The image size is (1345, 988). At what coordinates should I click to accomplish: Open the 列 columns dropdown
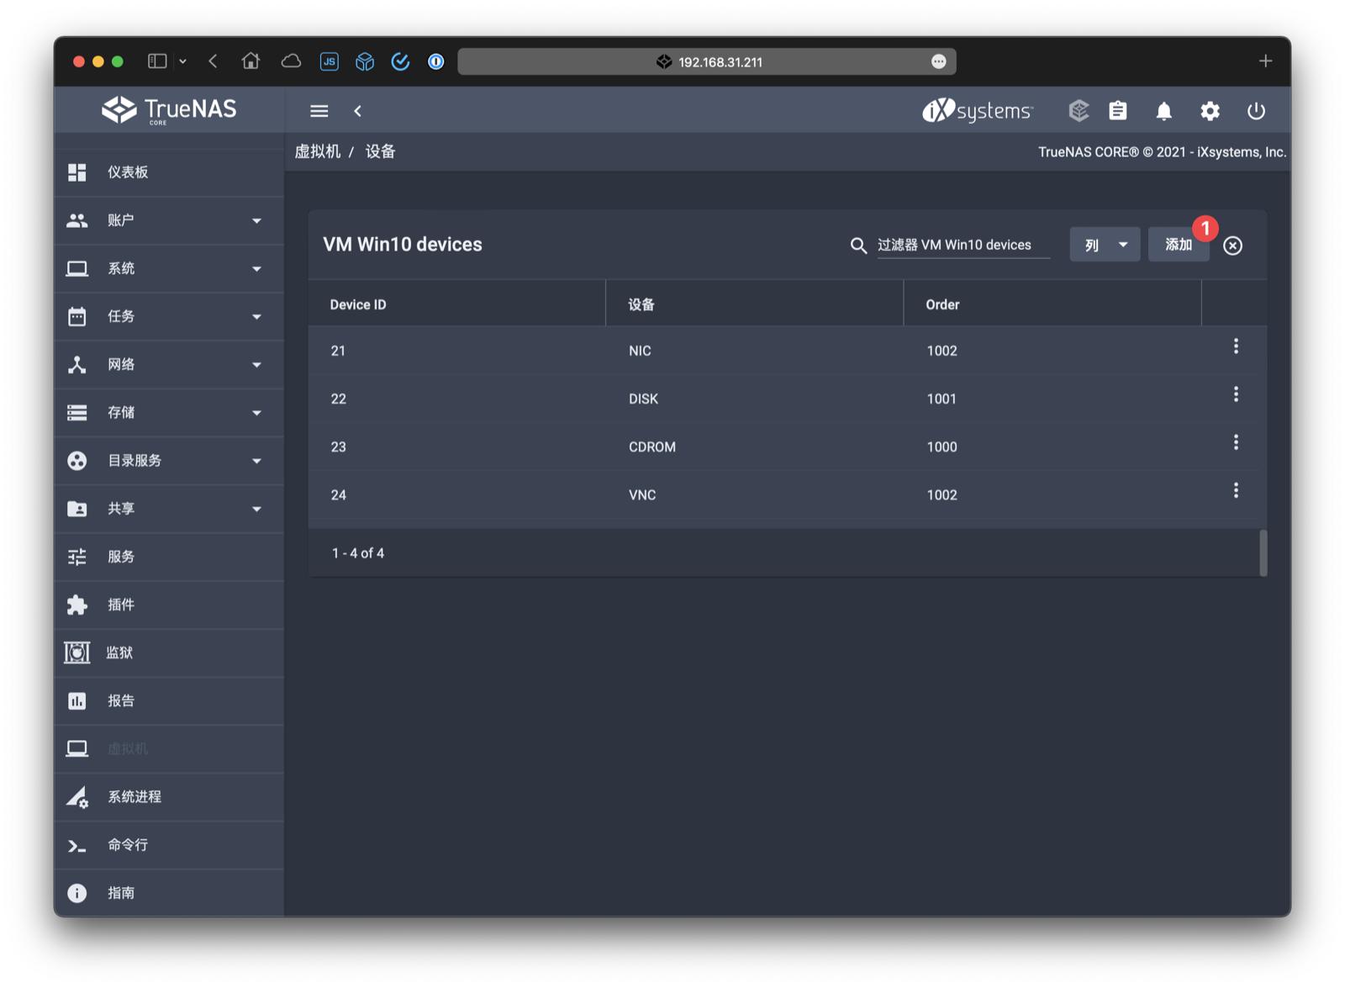coord(1104,244)
